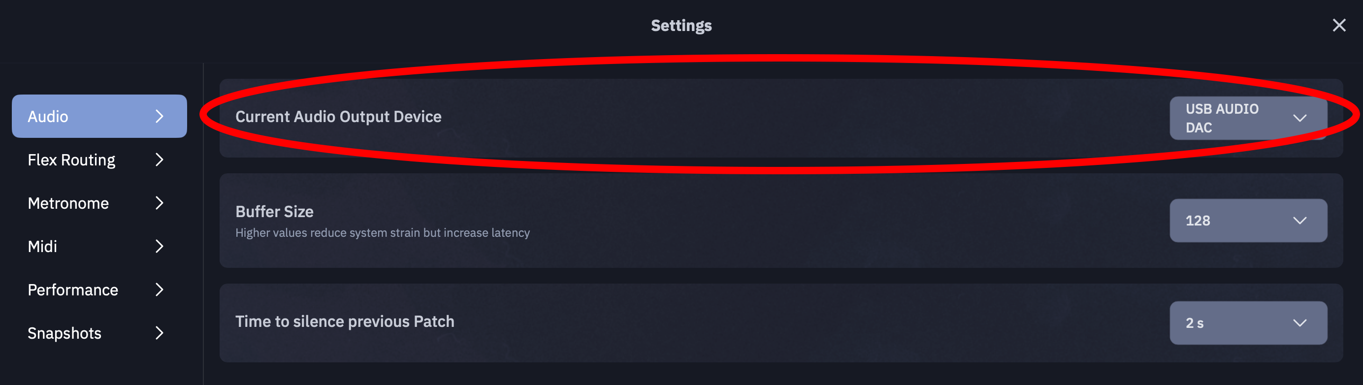The height and width of the screenshot is (385, 1363).
Task: Go to Midi settings
Action: (99, 247)
